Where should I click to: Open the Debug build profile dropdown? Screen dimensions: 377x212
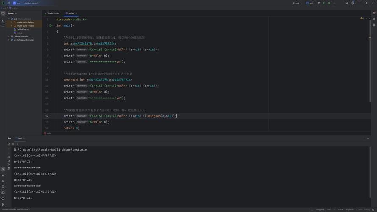(297, 3)
